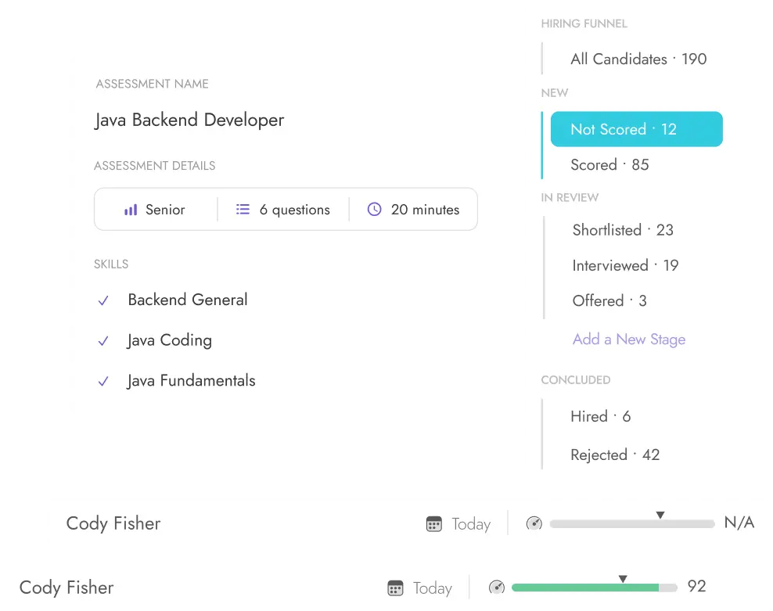Select All Candidates in hiring funnel
The width and height of the screenshot is (773, 611).
[638, 59]
